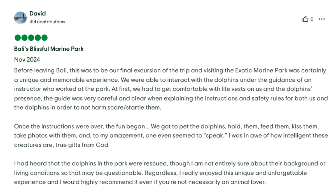Click the second green rating bubble

(24, 38)
